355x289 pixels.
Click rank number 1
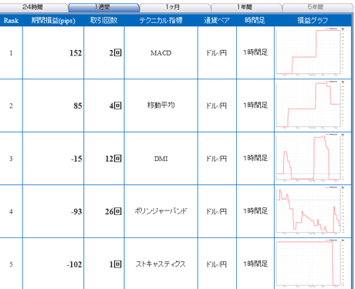tap(11, 53)
